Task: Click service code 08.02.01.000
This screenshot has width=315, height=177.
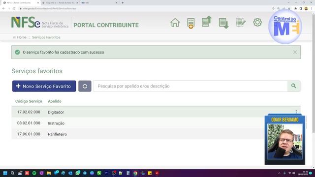Action: 29,123
